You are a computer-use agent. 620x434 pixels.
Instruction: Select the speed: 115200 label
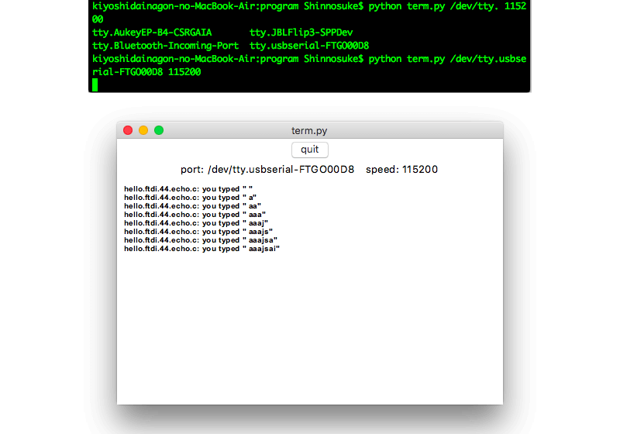coord(401,170)
